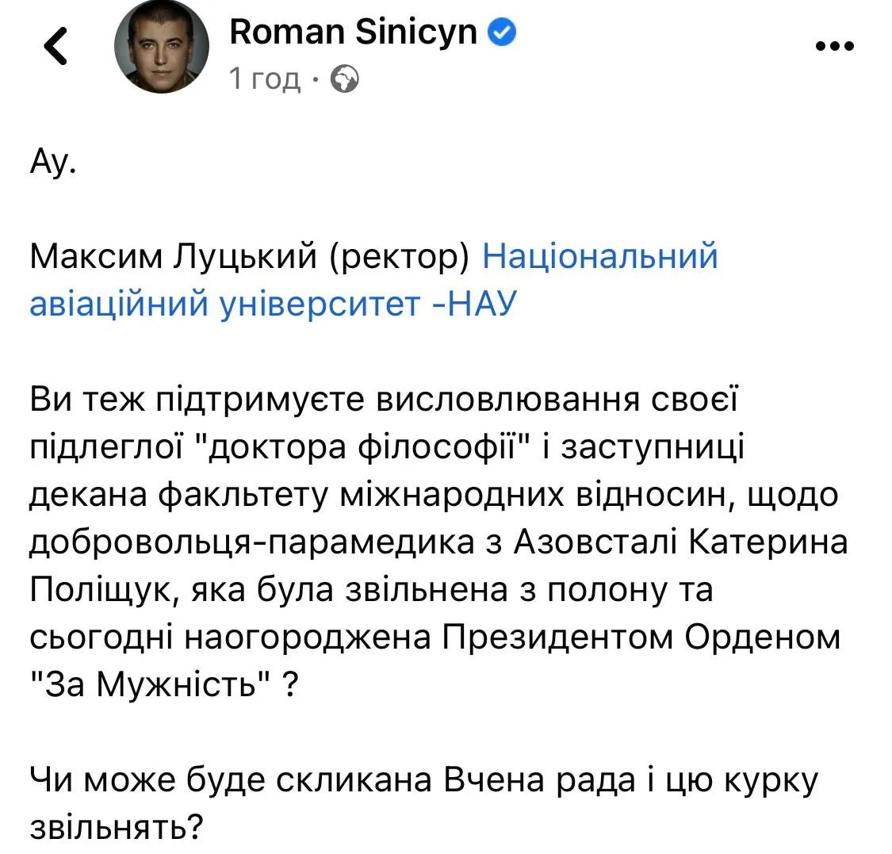892x854 pixels.
Task: Open the three-dot post options menu
Action: coord(835,46)
